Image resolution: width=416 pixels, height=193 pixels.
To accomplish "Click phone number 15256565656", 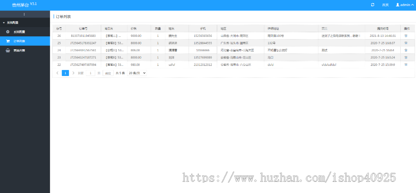I will 203,35.
